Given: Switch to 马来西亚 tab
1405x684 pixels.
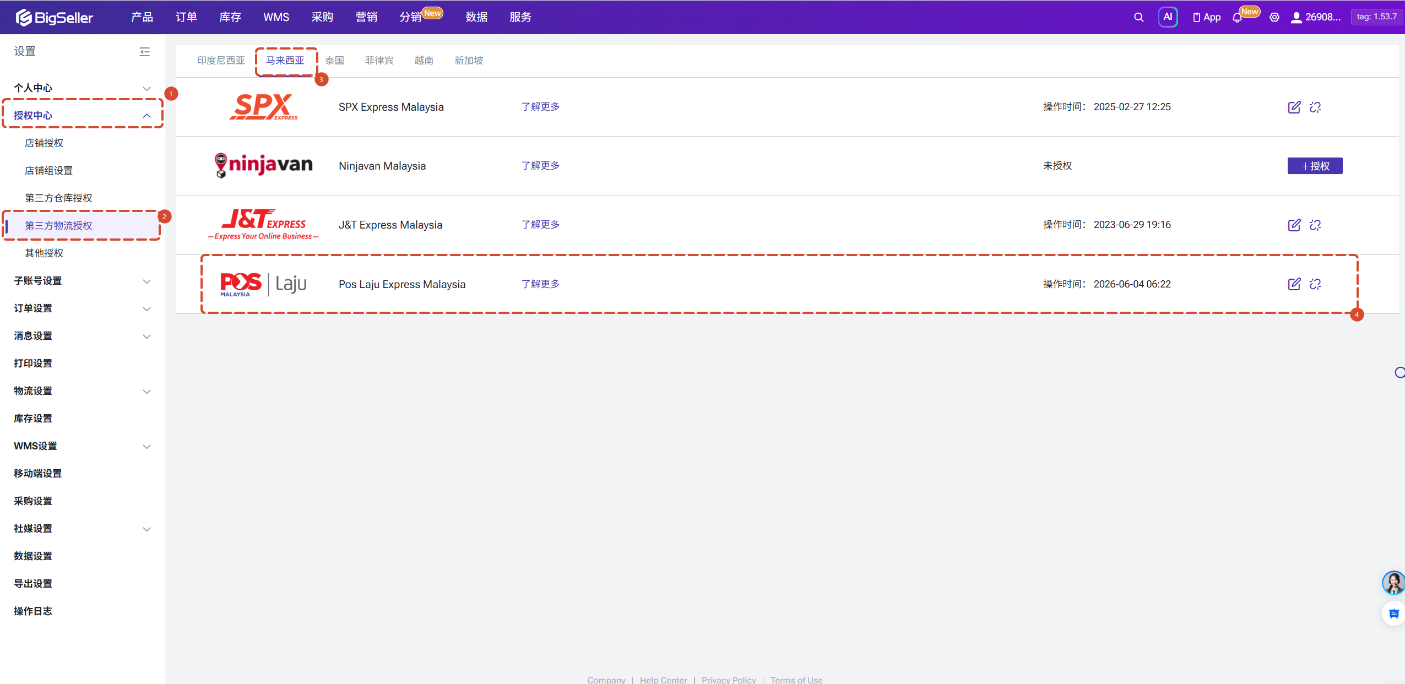Looking at the screenshot, I should (285, 61).
